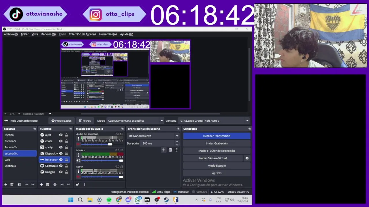This screenshot has height=207, width=369.
Task: Open Colección de Escenas menu
Action: (82, 34)
